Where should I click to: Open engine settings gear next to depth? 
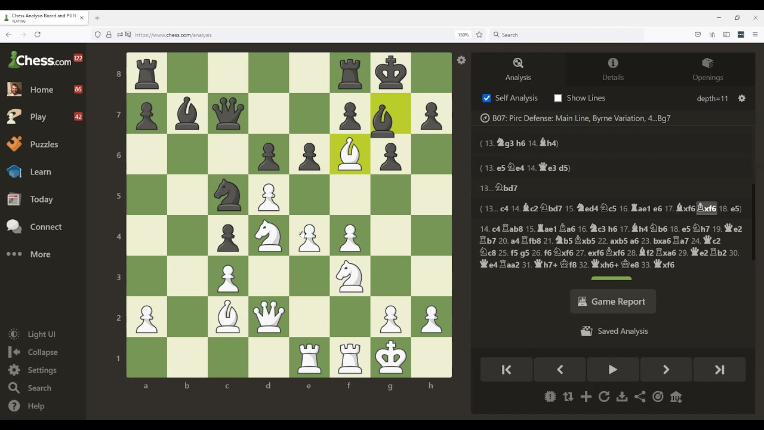click(x=742, y=99)
